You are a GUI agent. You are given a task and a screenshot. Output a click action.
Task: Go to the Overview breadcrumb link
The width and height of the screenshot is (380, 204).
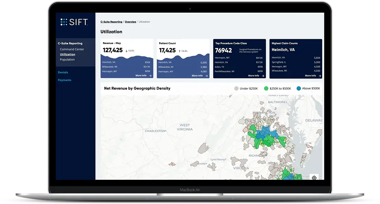[x=130, y=22]
